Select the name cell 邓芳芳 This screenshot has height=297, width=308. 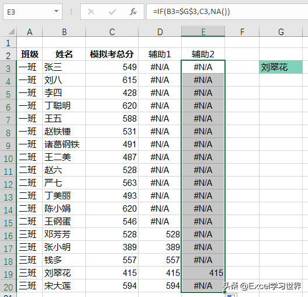click(64, 234)
